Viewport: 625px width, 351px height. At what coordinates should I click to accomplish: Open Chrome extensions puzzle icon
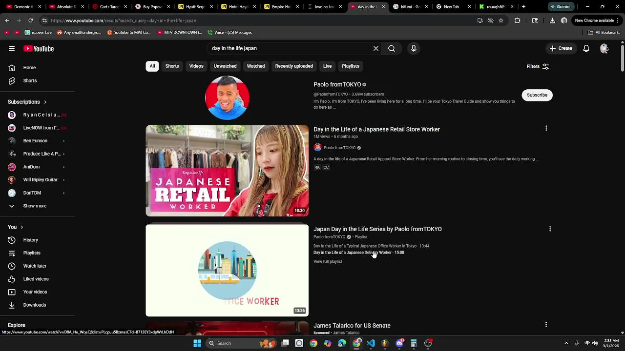(518, 20)
